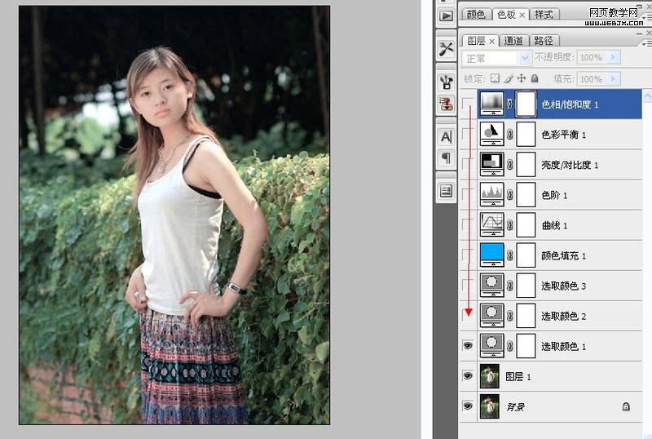This screenshot has height=439, width=652.
Task: Open the layers panel flyout menu
Action: pos(646,43)
